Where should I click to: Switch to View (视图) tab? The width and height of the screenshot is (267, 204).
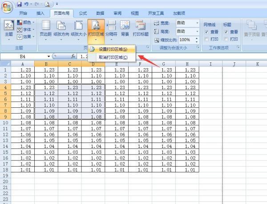click(135, 13)
